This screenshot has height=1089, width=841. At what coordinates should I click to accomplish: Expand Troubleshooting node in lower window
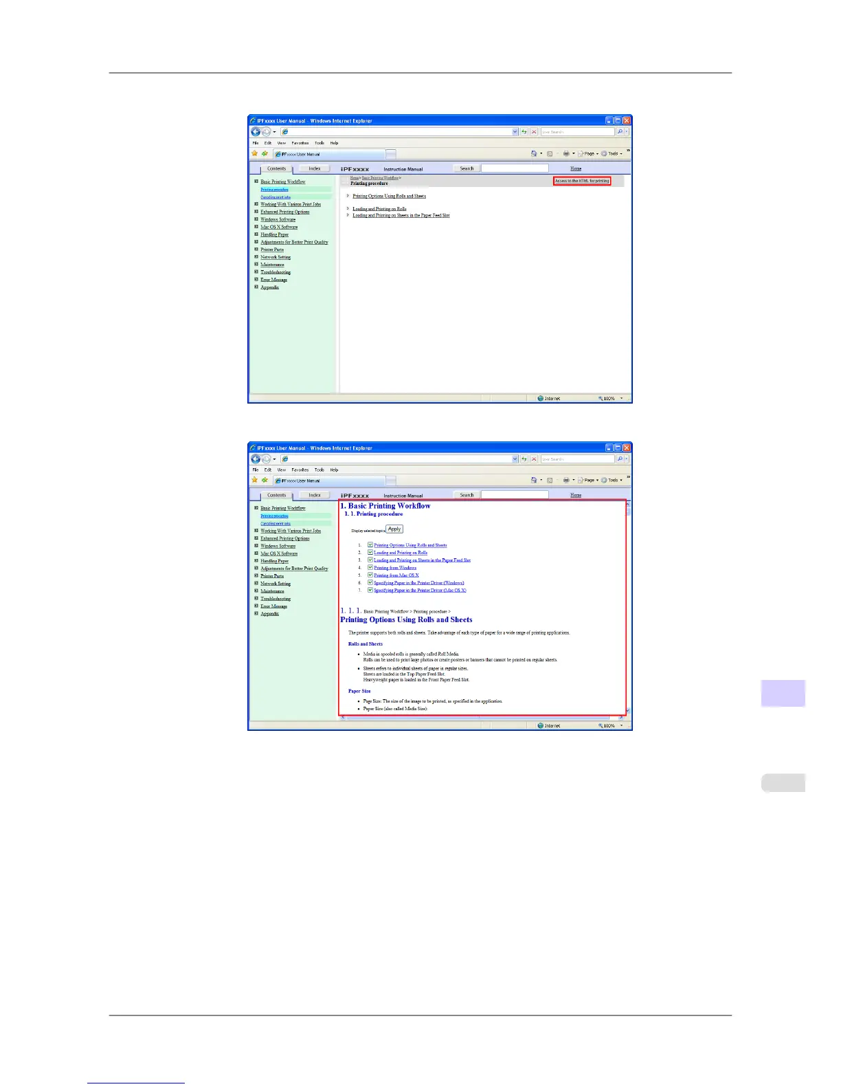256,599
